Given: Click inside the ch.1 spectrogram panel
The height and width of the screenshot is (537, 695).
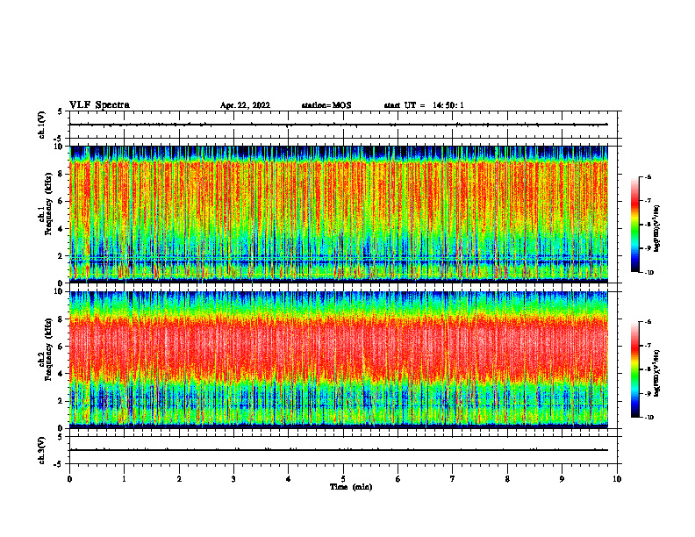Looking at the screenshot, I should pos(339,214).
